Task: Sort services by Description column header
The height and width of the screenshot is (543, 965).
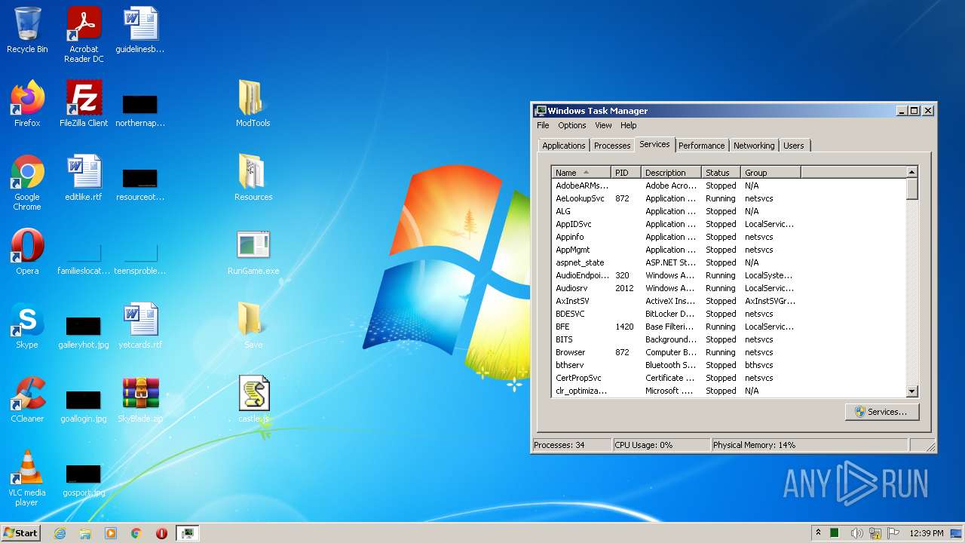Action: point(671,173)
